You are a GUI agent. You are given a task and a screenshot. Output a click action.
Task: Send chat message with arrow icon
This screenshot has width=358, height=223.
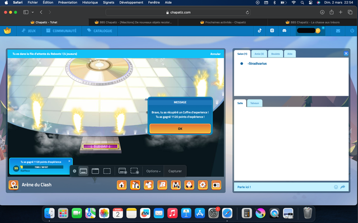[x=343, y=187]
